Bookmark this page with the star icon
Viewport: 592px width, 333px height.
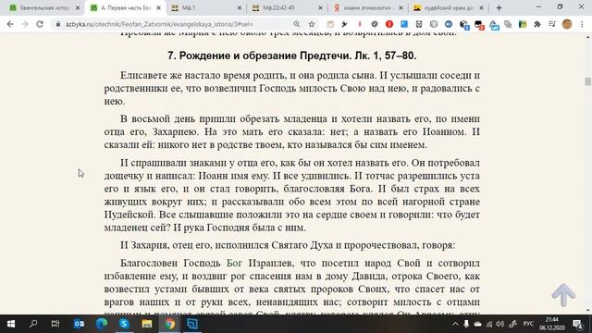coord(312,24)
